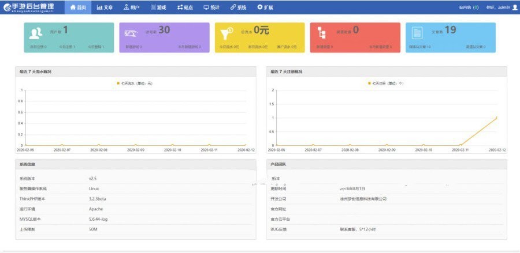The image size is (520, 253).
Task: Open the 文章 articles menu
Action: (105, 7)
